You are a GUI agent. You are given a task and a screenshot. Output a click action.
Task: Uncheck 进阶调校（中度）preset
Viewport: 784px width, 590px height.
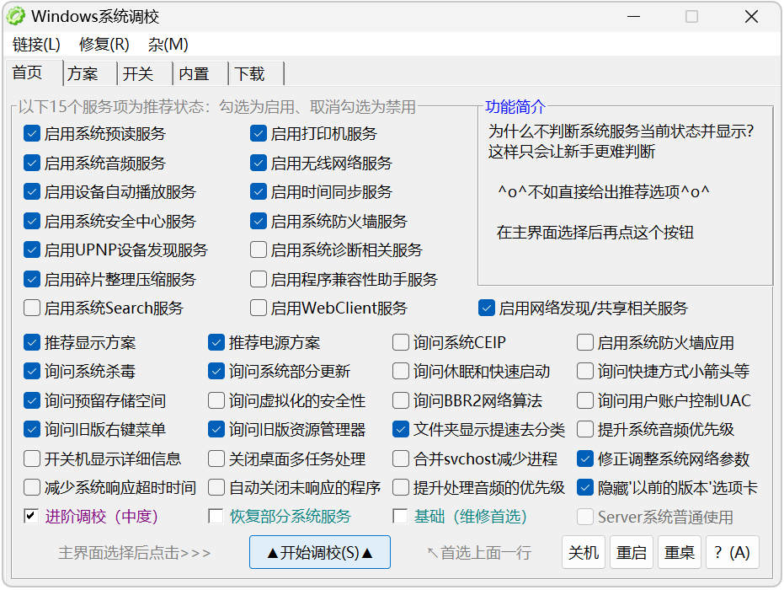click(x=31, y=516)
